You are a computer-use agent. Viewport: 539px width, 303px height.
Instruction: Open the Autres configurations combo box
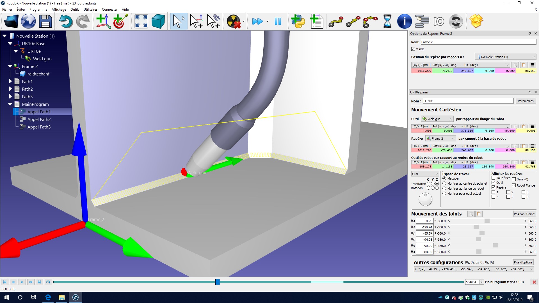click(474, 269)
